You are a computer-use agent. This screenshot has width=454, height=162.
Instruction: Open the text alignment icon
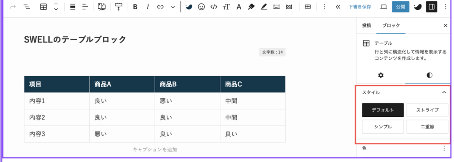click(85, 7)
